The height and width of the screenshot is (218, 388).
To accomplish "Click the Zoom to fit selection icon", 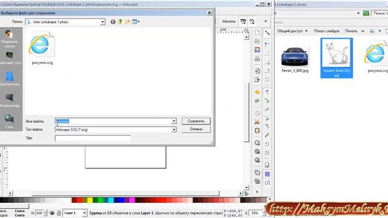I will coord(257,143).
